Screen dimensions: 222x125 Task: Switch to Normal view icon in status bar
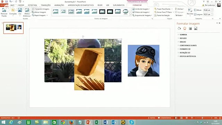point(176,118)
